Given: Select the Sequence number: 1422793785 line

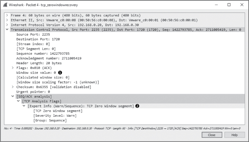Looking at the screenshot, I should click(x=43, y=53).
